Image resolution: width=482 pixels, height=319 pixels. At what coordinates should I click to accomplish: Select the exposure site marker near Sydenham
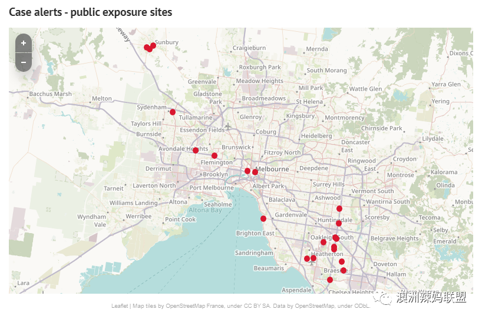click(x=173, y=112)
